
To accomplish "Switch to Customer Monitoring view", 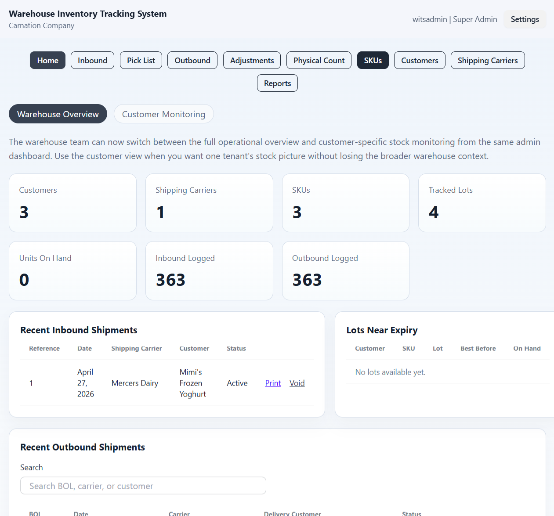I will (x=164, y=114).
